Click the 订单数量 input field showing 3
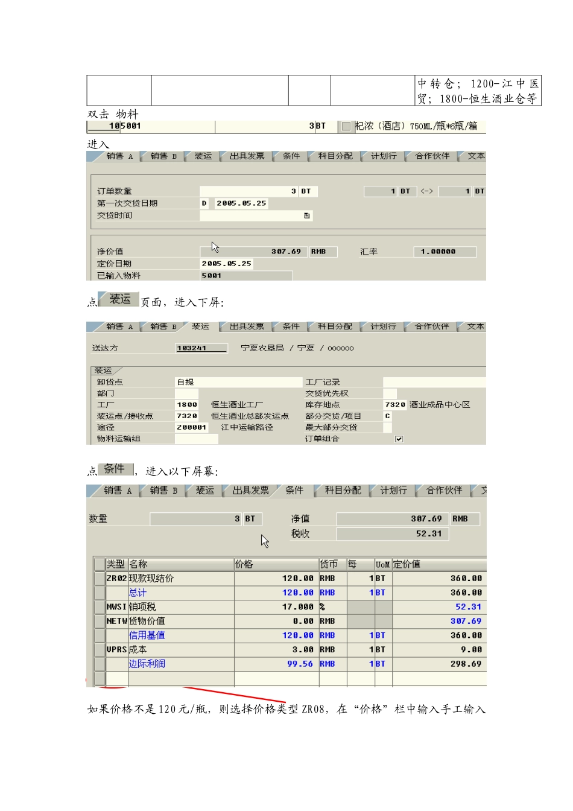 point(249,191)
